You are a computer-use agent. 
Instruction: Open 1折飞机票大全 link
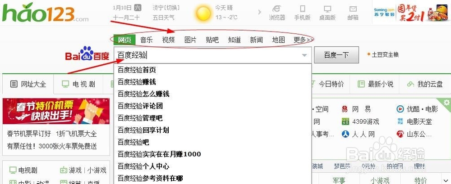76,134
